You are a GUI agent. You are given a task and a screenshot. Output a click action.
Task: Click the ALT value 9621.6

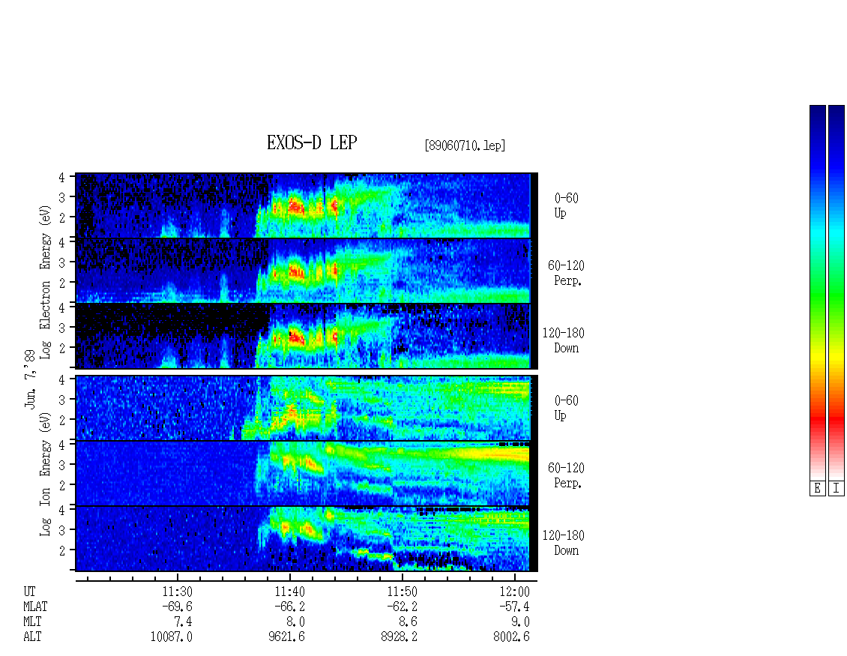[x=287, y=637]
